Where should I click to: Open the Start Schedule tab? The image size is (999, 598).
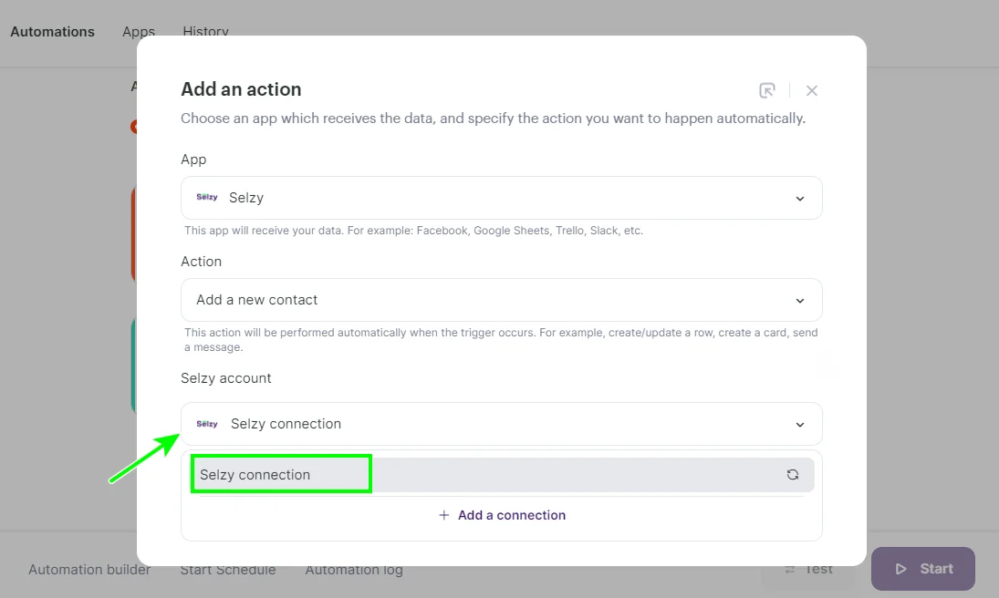coord(227,569)
